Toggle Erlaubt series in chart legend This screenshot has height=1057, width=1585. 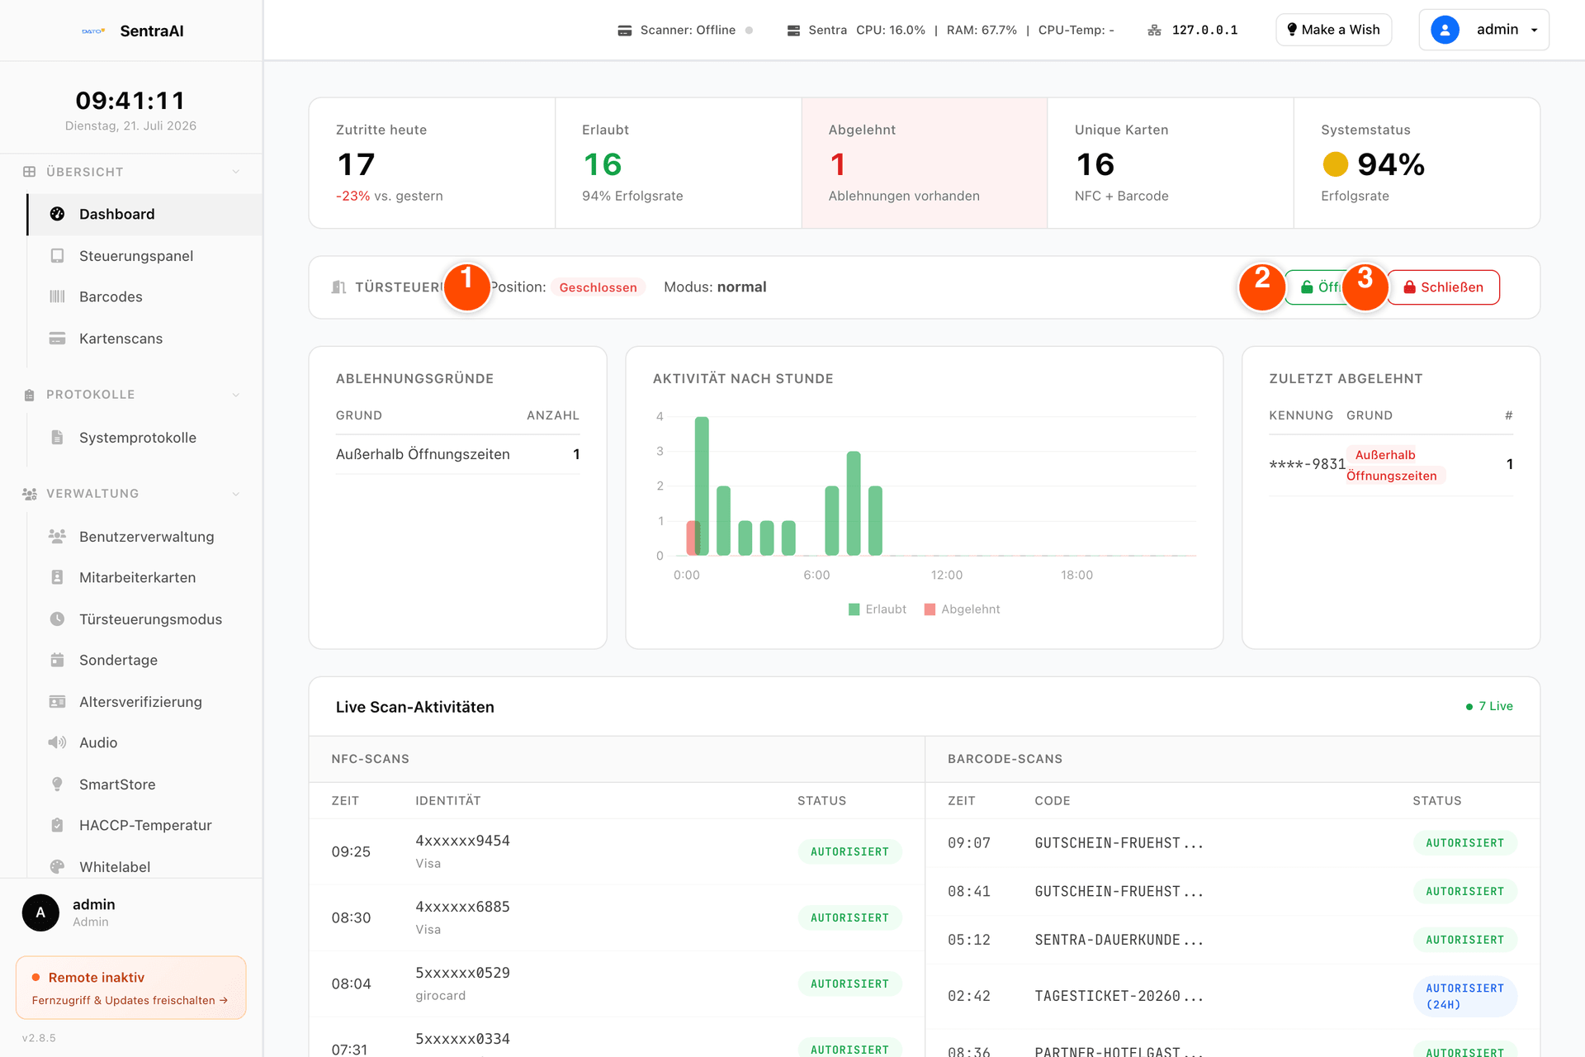click(878, 609)
